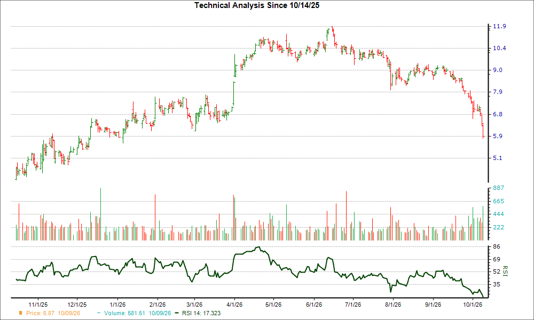Select the 5/1/26 date marker

click(273, 305)
